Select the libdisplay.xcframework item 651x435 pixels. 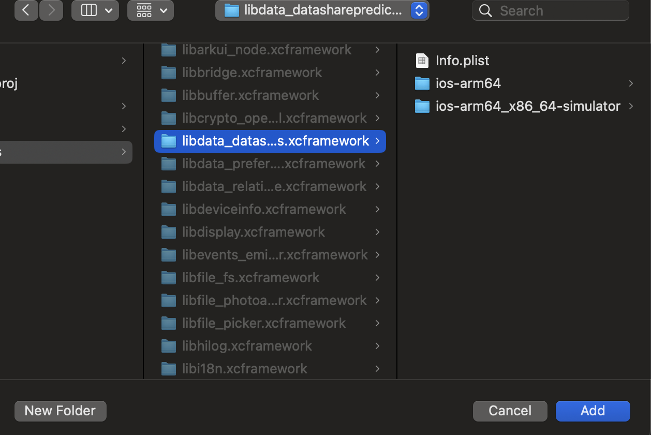(x=254, y=232)
